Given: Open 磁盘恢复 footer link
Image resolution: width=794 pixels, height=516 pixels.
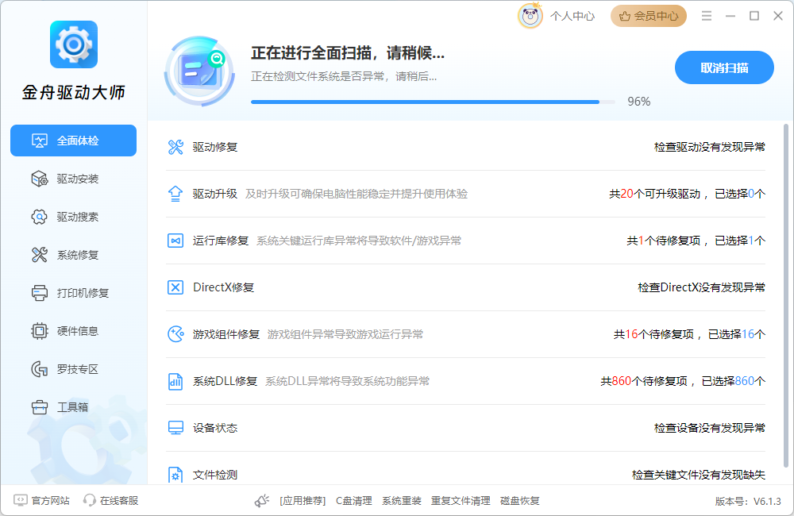Looking at the screenshot, I should (x=519, y=501).
